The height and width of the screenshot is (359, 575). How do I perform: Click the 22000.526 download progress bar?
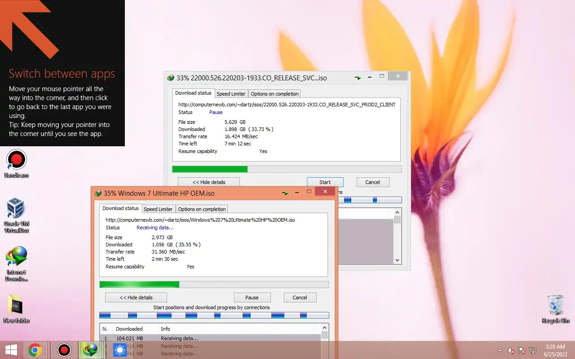coord(287,169)
